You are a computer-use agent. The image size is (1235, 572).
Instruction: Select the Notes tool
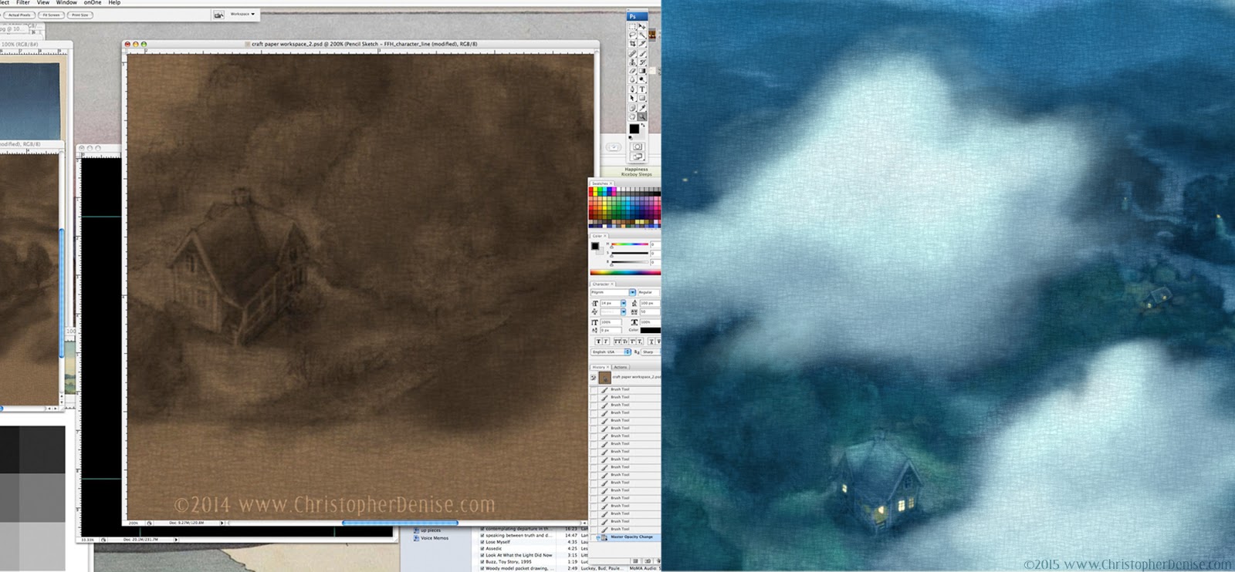point(633,107)
